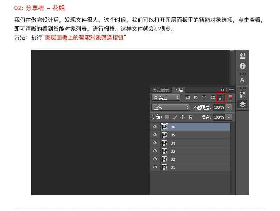280x211 pixels.
Task: Select the layer 03 thumbnail
Action: pyautogui.click(x=164, y=151)
